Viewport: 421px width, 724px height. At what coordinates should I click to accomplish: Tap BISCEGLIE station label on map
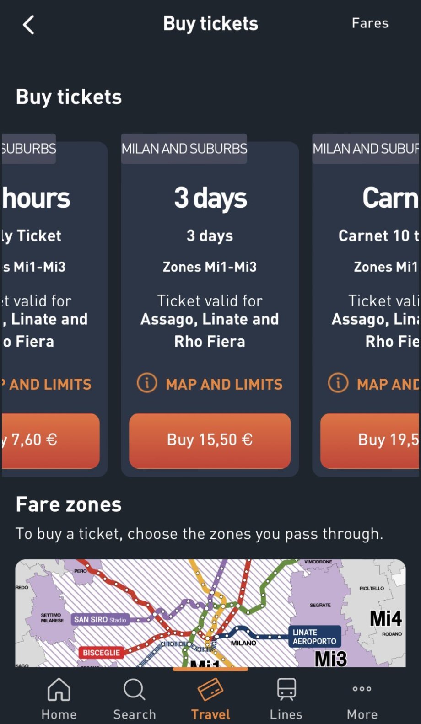[x=101, y=653]
